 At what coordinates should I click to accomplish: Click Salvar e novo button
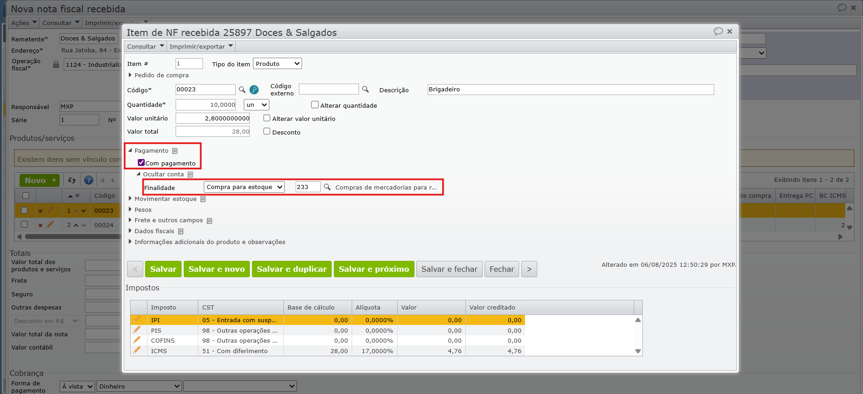click(217, 269)
